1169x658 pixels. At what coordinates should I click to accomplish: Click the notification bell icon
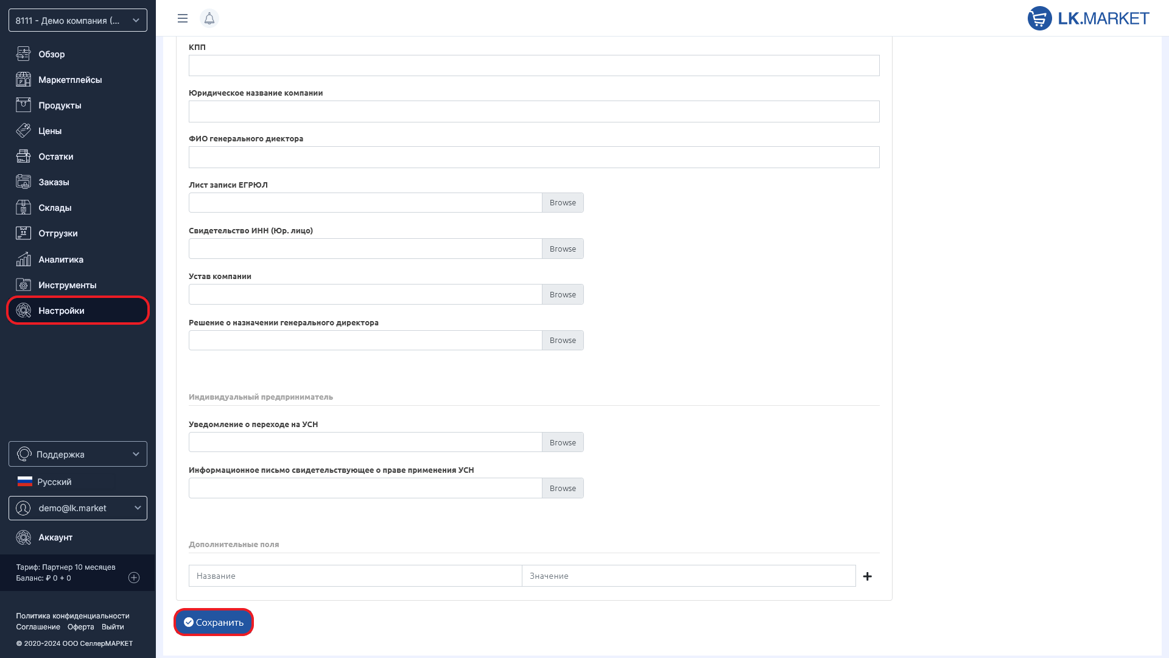[x=209, y=18]
